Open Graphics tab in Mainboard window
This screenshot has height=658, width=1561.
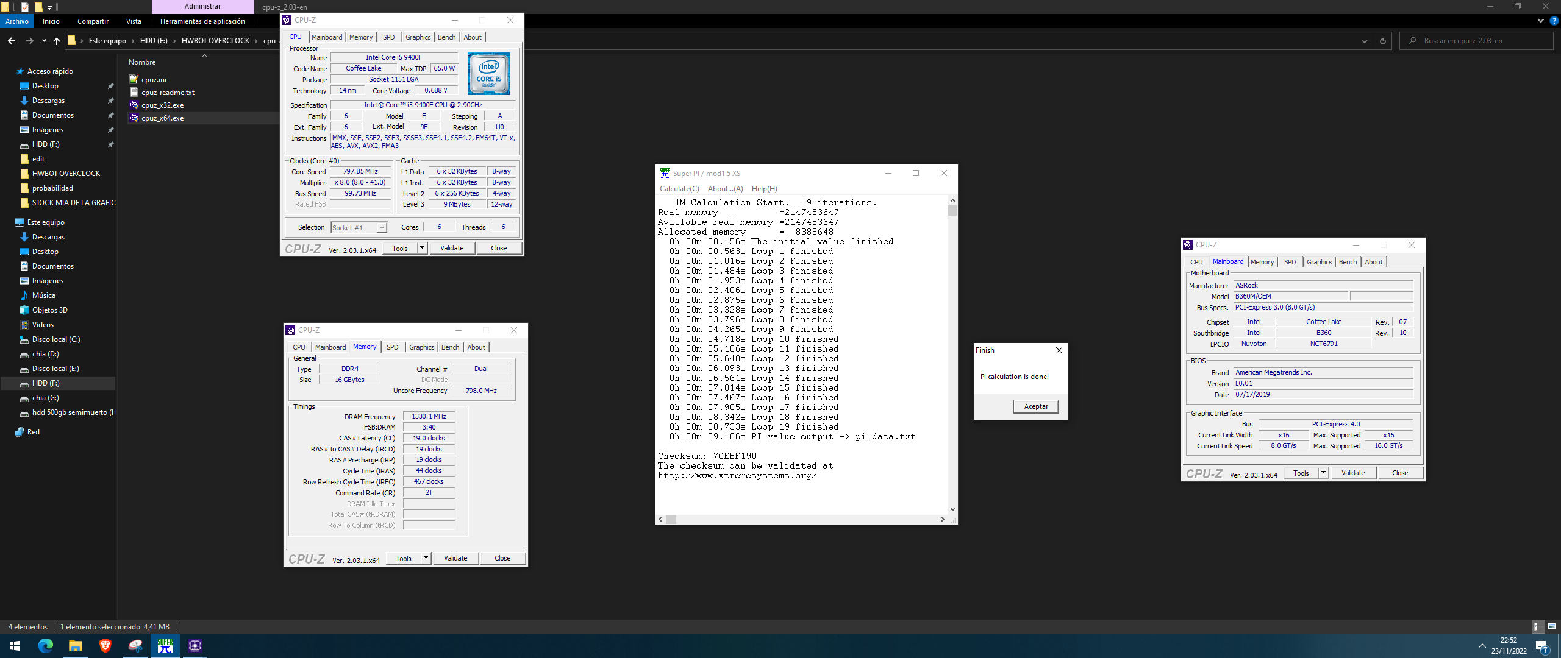coord(1319,262)
